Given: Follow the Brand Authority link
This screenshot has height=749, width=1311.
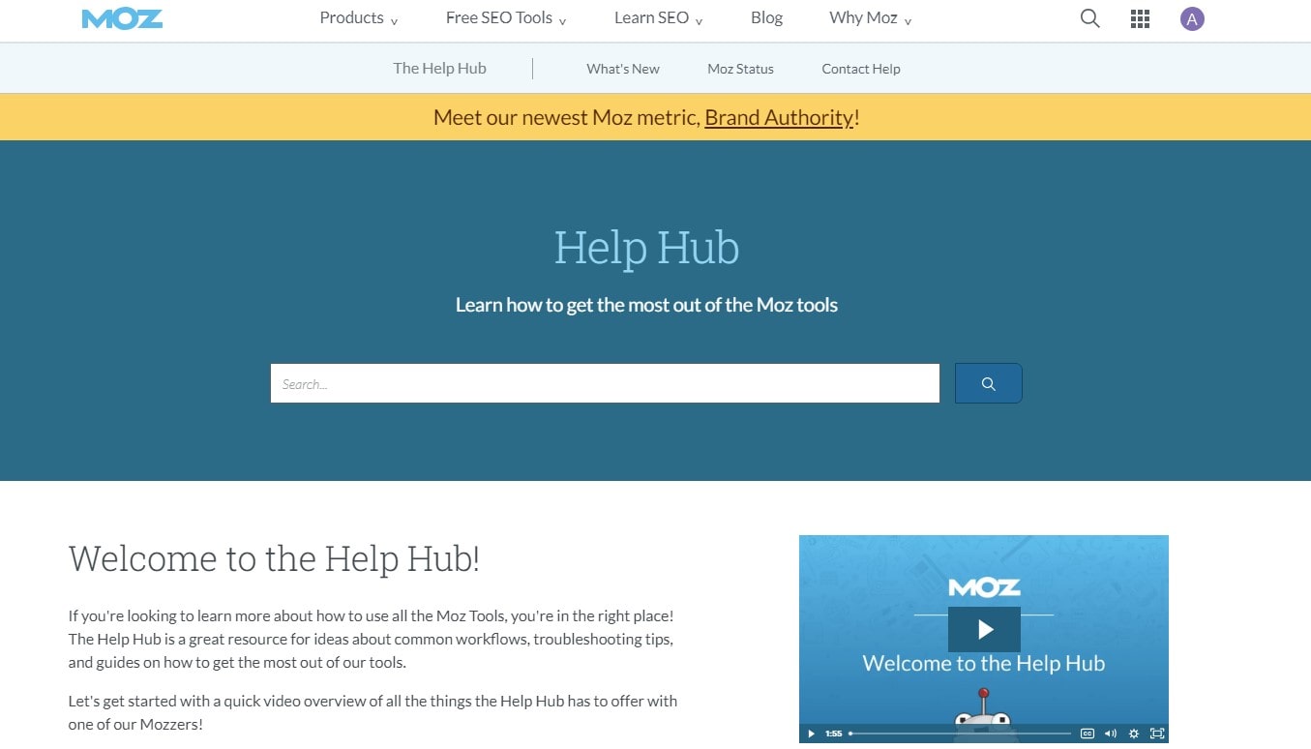Looking at the screenshot, I should (x=779, y=117).
